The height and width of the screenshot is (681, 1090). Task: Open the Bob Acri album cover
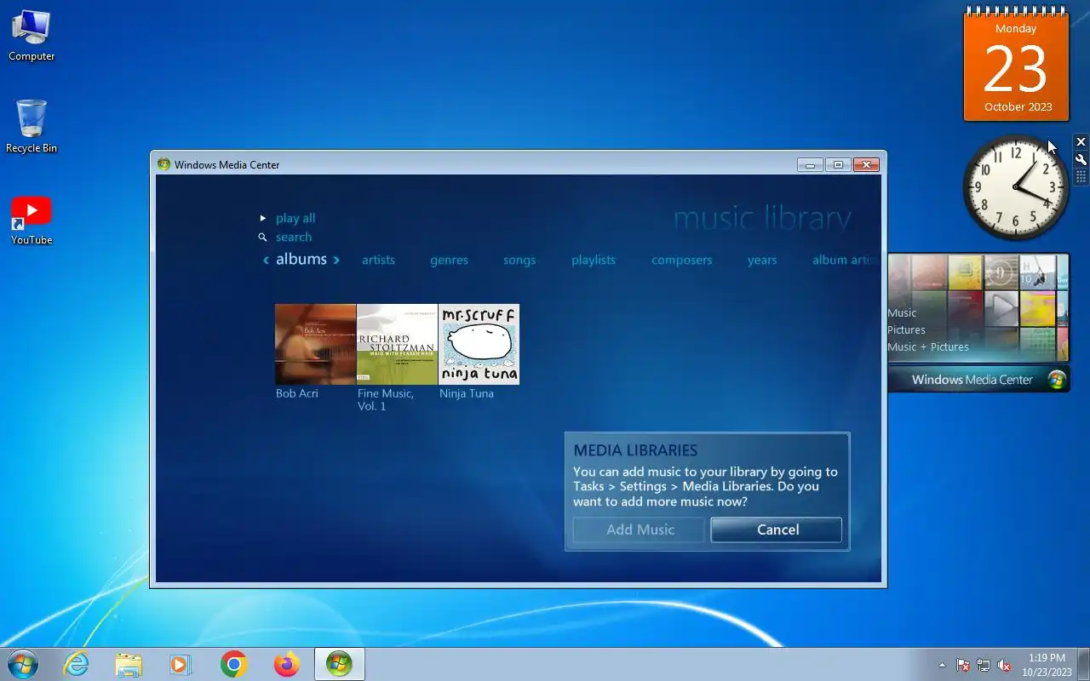tap(315, 344)
